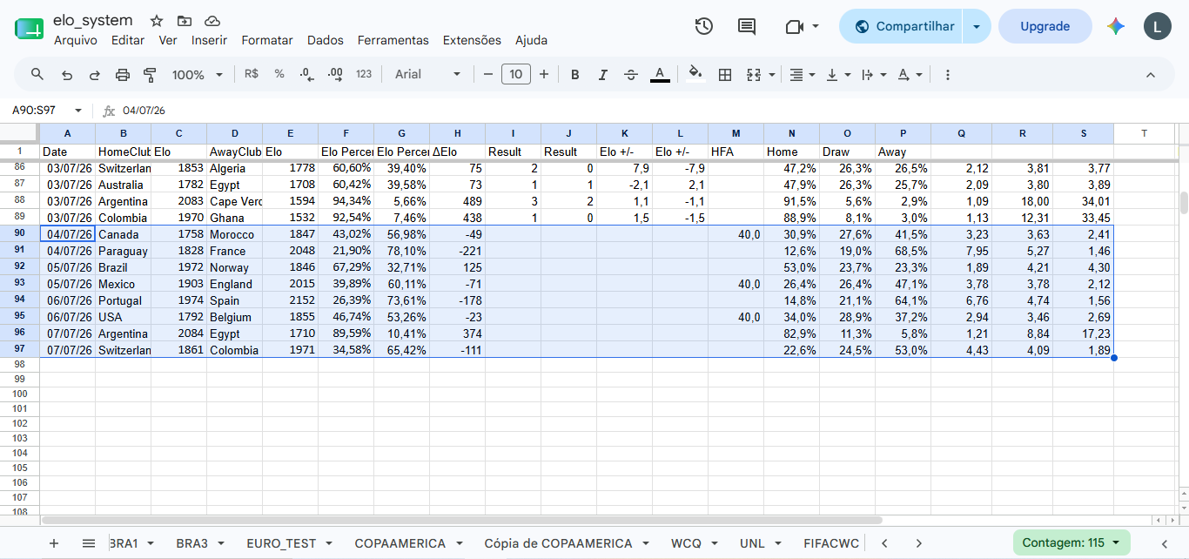The image size is (1189, 559).
Task: Open the fill color picker
Action: [695, 74]
